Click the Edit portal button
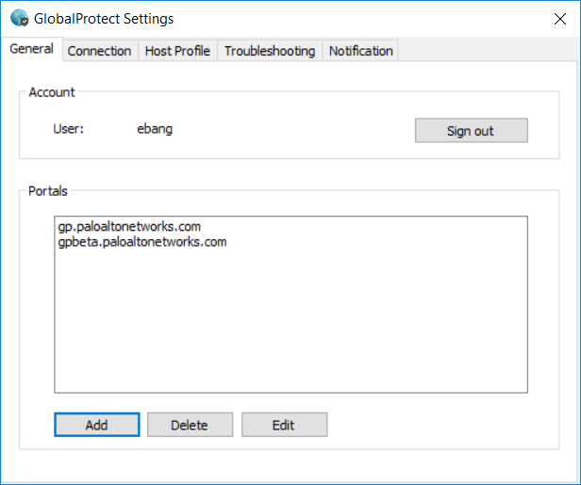 284,425
